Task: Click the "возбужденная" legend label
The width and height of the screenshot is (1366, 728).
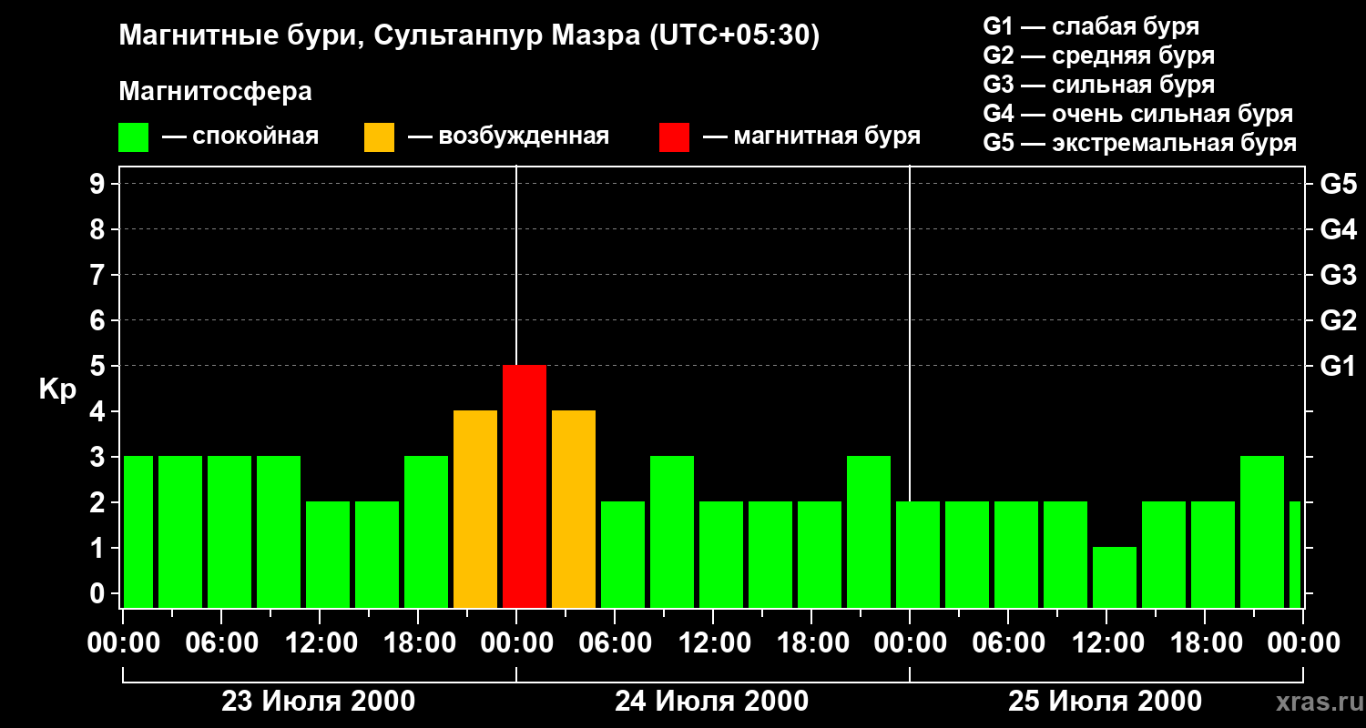Action: [524, 137]
